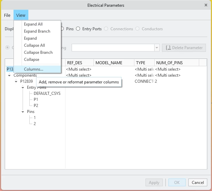Click the TYPE column header
Screen dimensions: 212x191
[x=144, y=63]
